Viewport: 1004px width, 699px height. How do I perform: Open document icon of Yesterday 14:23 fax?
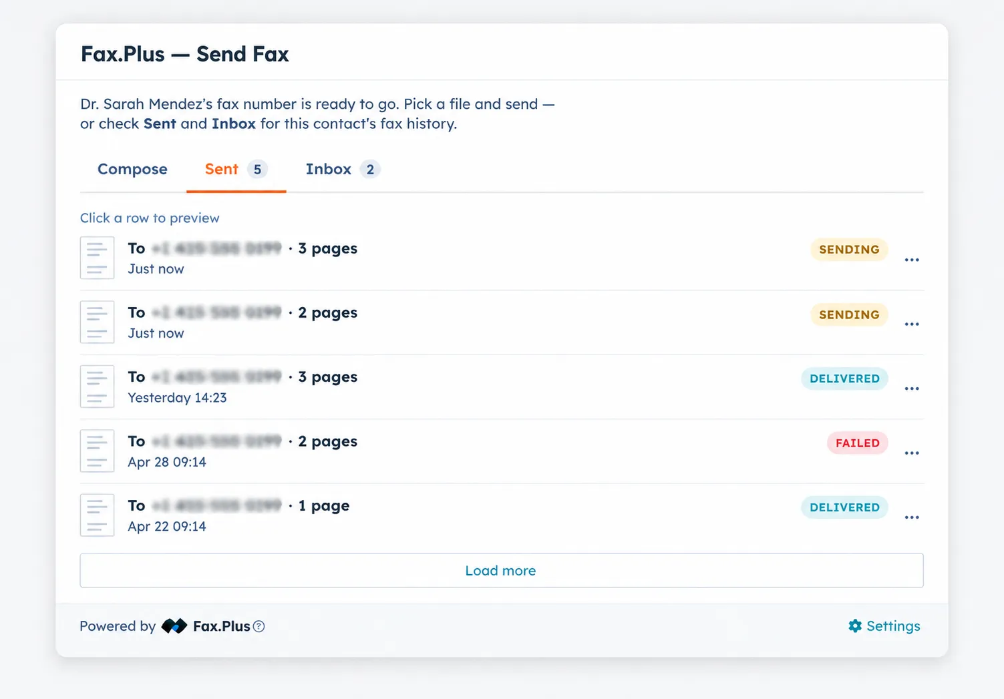[x=97, y=387]
